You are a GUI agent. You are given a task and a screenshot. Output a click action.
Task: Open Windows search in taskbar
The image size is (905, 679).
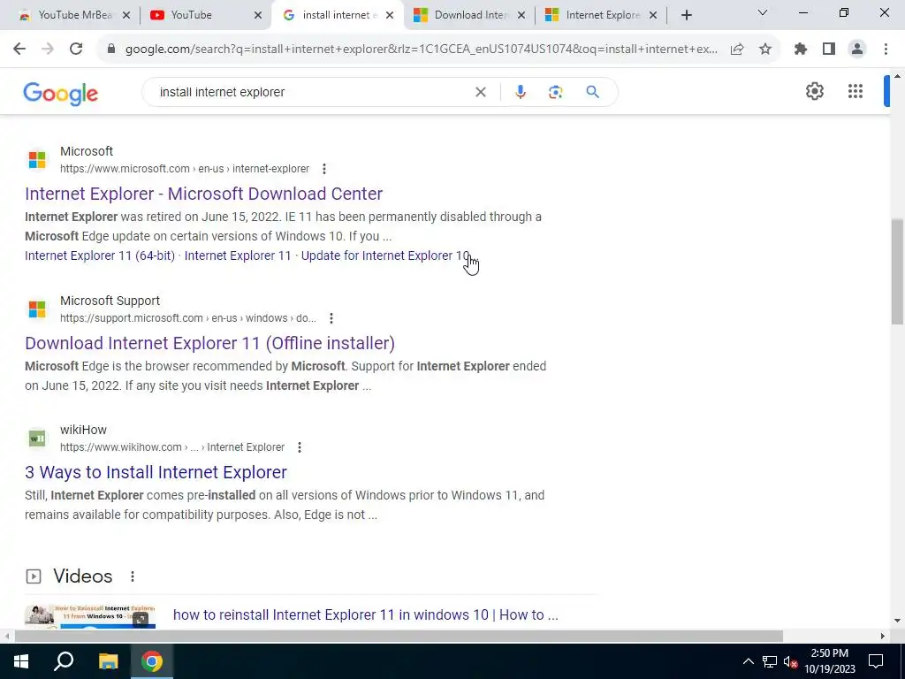(x=64, y=661)
